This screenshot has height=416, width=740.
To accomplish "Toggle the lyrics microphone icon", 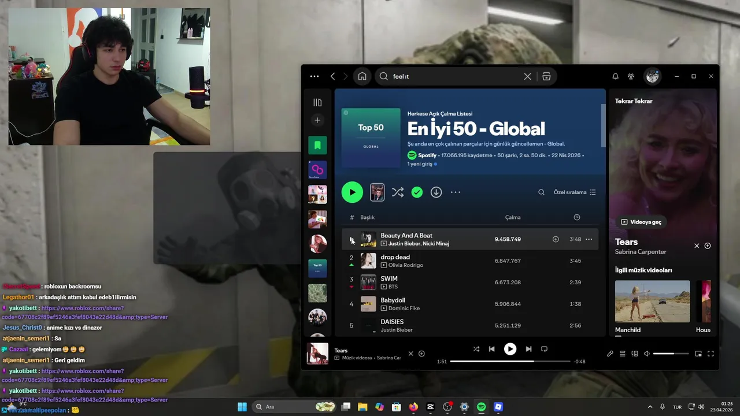I will coord(610,354).
